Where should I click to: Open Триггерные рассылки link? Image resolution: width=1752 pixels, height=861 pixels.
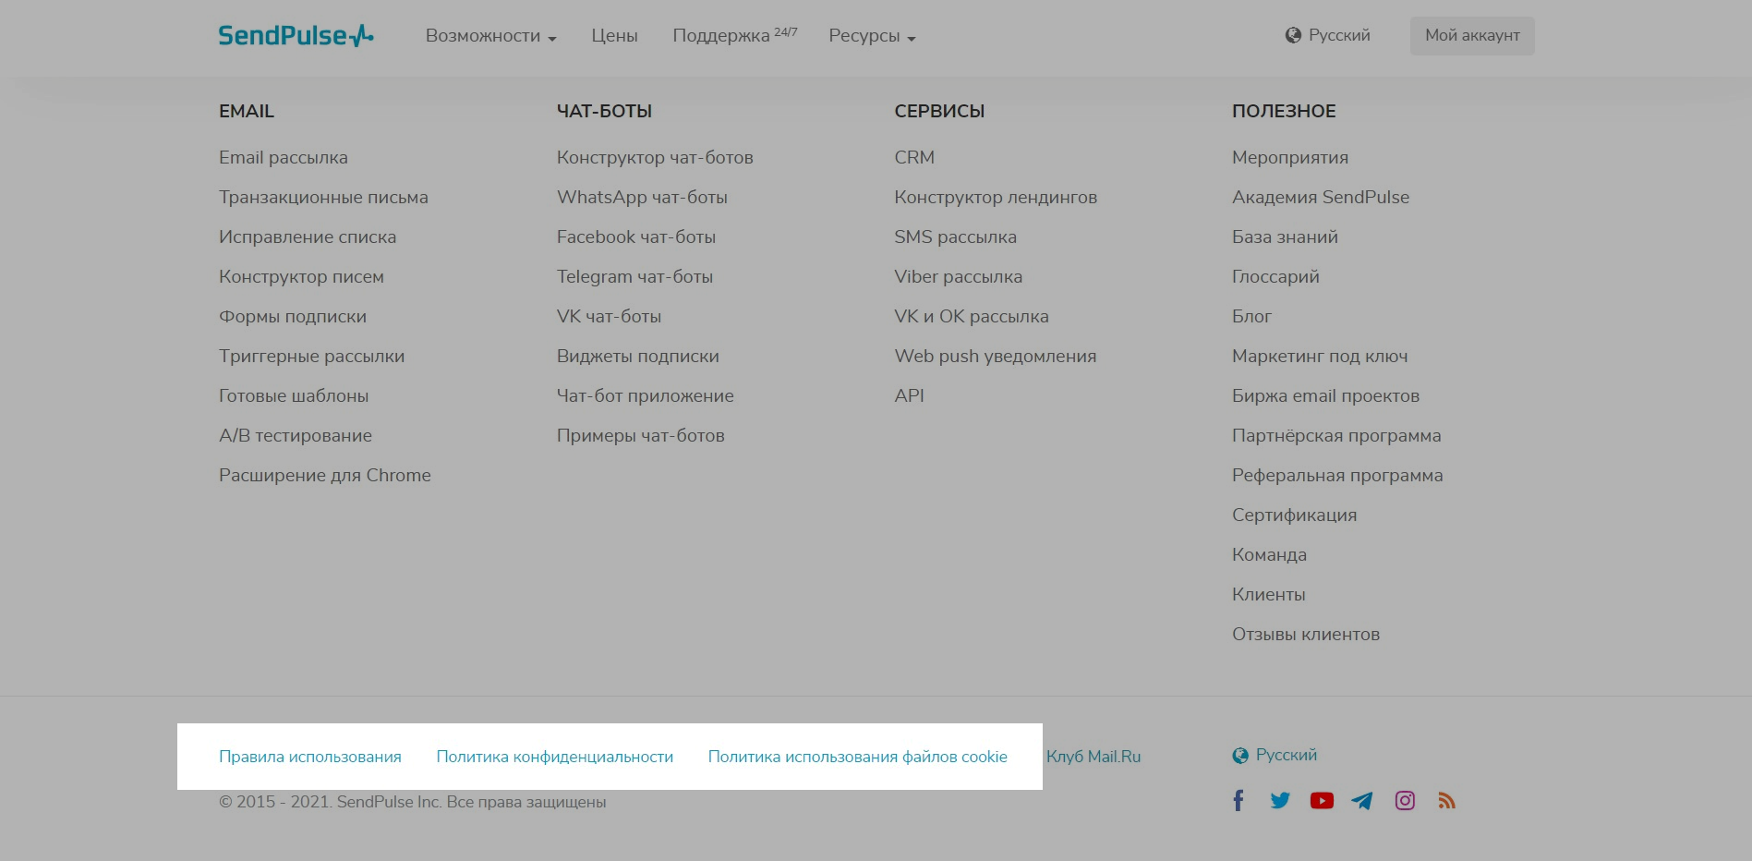click(x=311, y=357)
